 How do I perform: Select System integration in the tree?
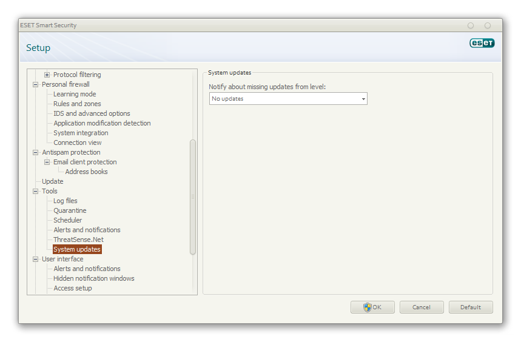(x=81, y=133)
